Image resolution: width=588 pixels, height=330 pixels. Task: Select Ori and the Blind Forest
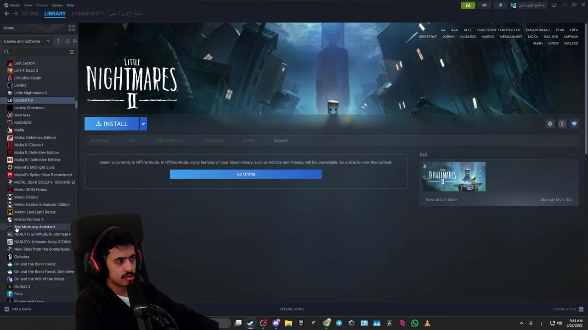point(34,264)
